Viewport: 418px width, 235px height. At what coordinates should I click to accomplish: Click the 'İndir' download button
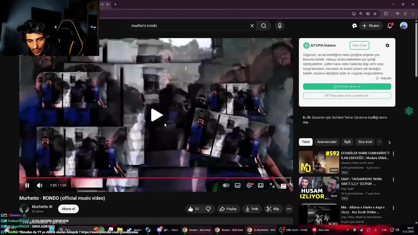click(252, 209)
